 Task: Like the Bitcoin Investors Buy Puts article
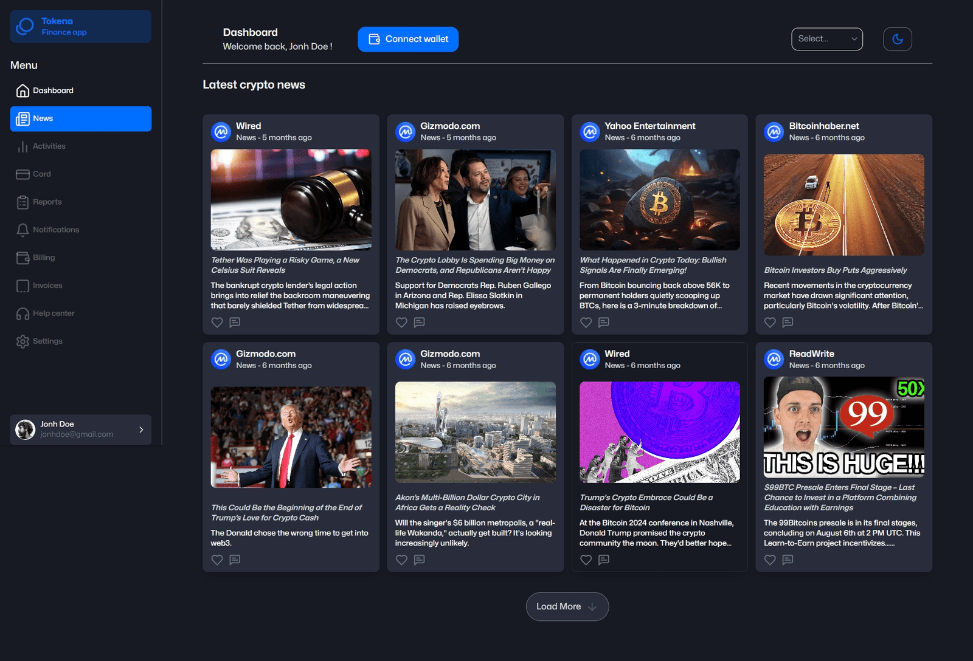tap(770, 323)
